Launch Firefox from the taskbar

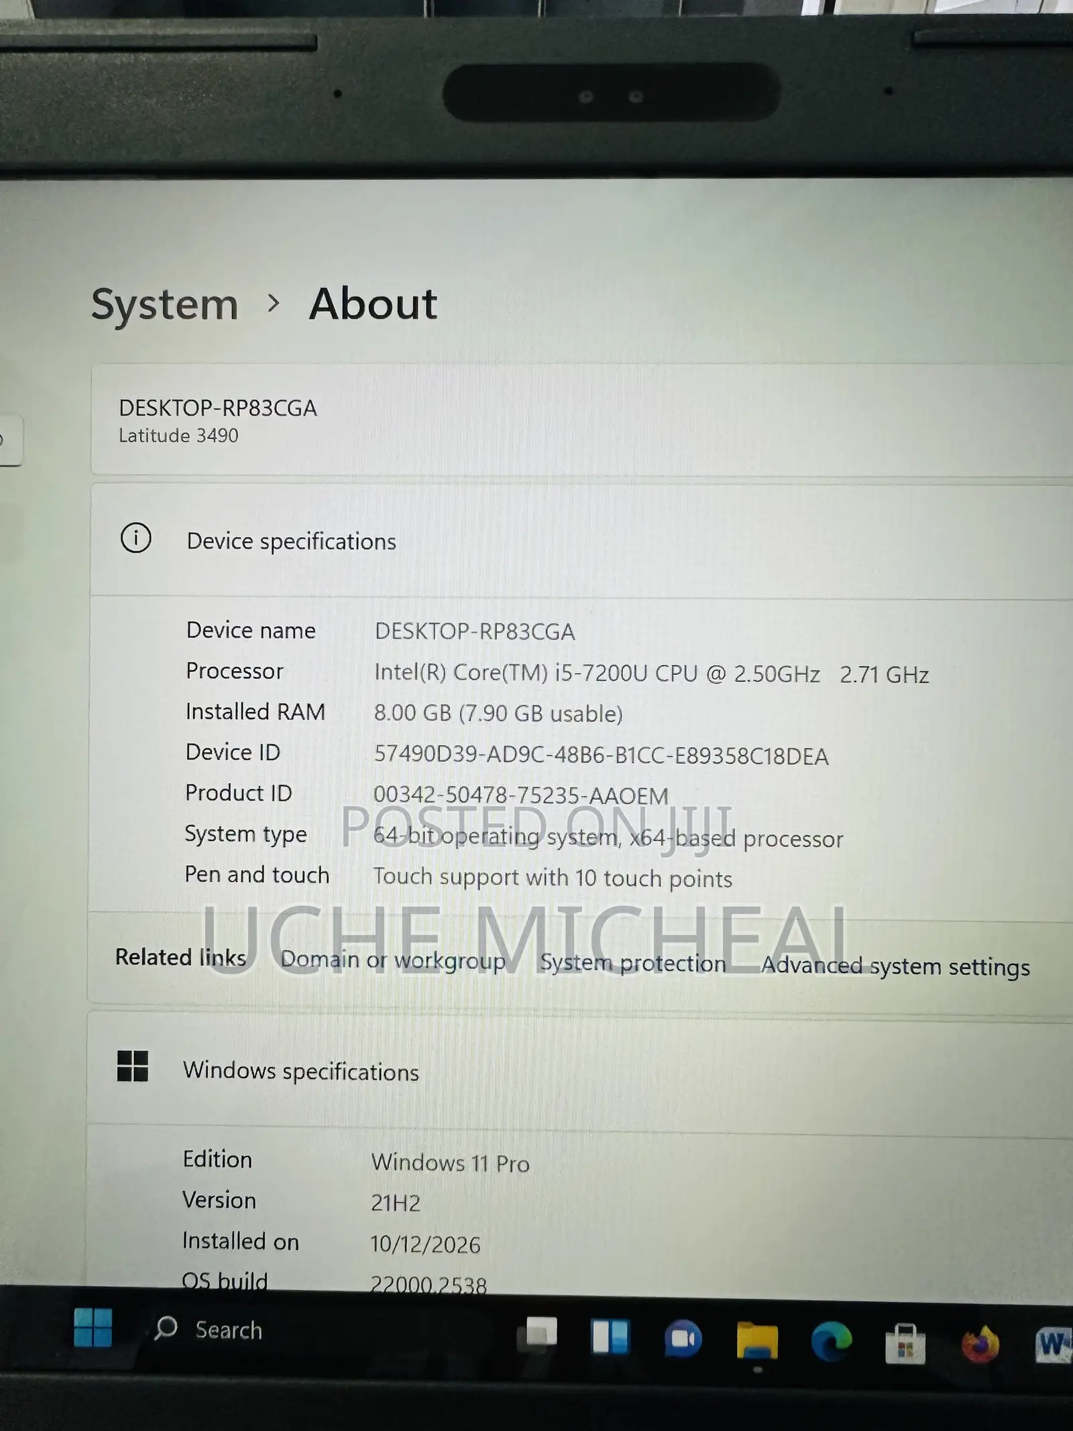(x=980, y=1344)
